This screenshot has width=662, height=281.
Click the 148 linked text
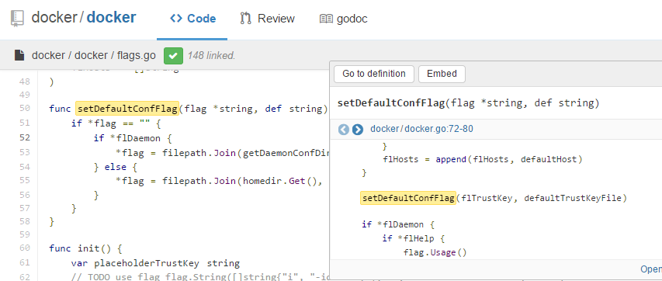[212, 55]
